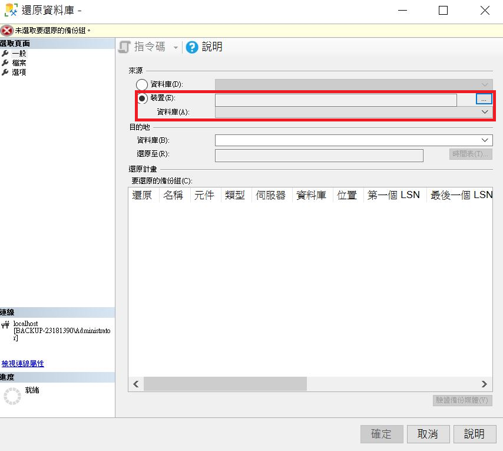
Task: Click the 資料庫 column header in backup sets
Action: click(311, 195)
